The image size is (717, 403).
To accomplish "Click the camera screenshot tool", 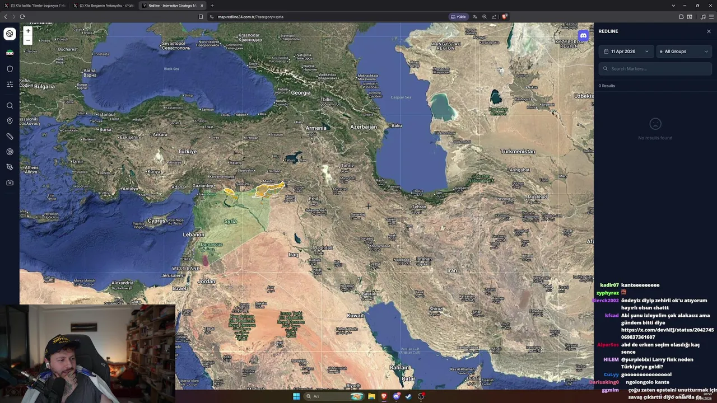I will tap(10, 182).
